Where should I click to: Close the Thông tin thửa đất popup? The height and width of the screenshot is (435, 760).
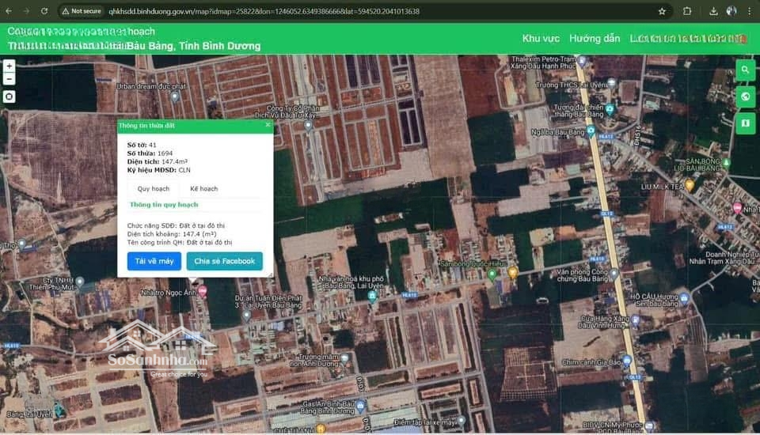(x=268, y=125)
